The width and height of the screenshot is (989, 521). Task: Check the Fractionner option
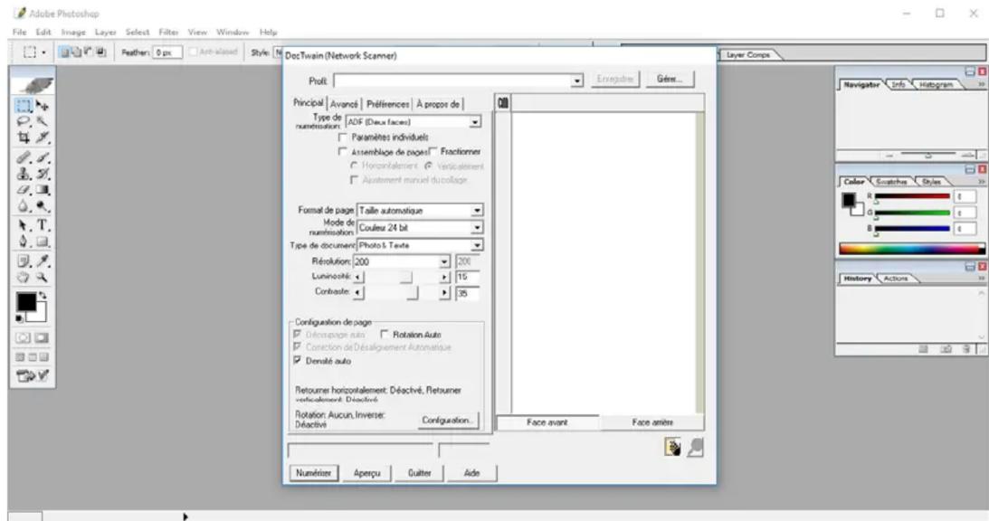tap(433, 151)
